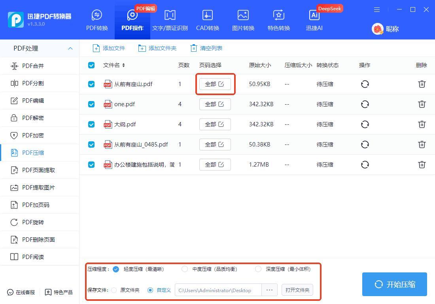Delete one.pdf using its trash icon
The width and height of the screenshot is (435, 304).
(x=422, y=104)
